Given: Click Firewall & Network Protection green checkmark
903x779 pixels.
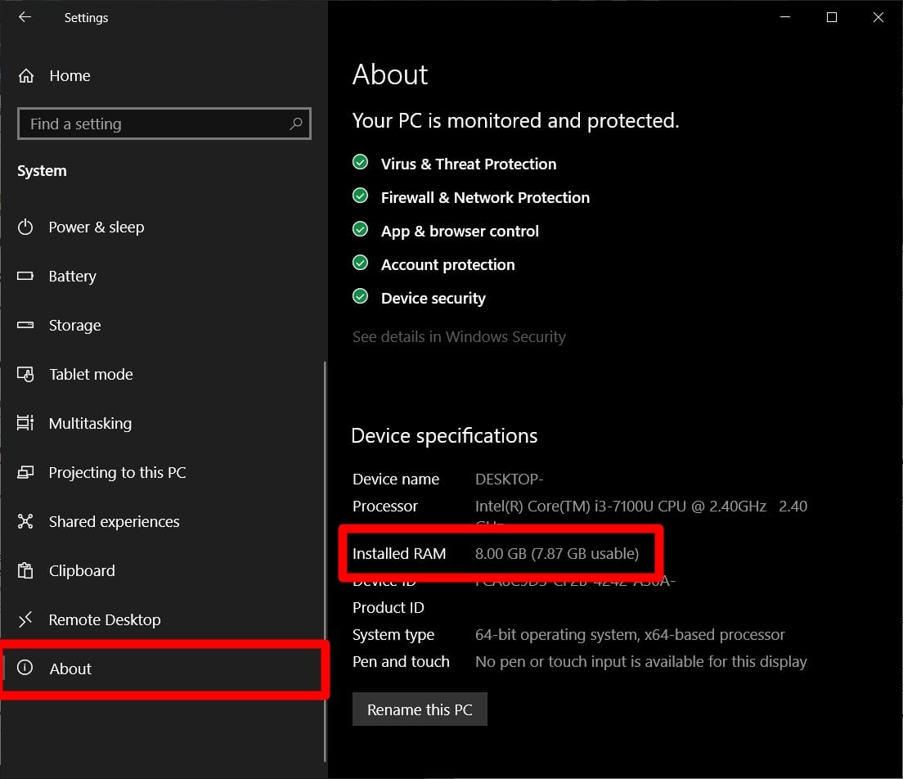Looking at the screenshot, I should click(x=361, y=196).
